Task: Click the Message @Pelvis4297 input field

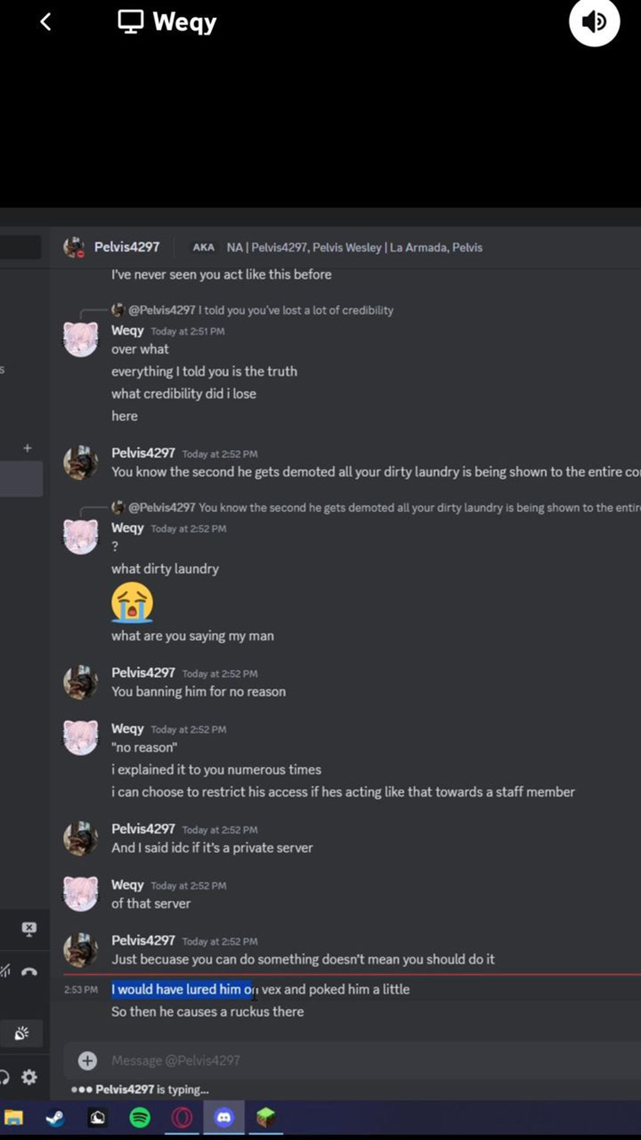Action: [x=338, y=1061]
